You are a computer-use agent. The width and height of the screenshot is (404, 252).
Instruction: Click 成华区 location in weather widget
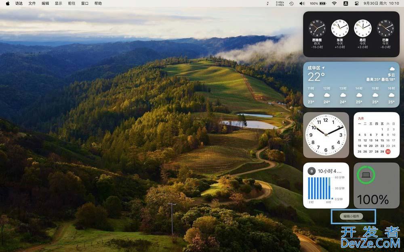coord(316,68)
